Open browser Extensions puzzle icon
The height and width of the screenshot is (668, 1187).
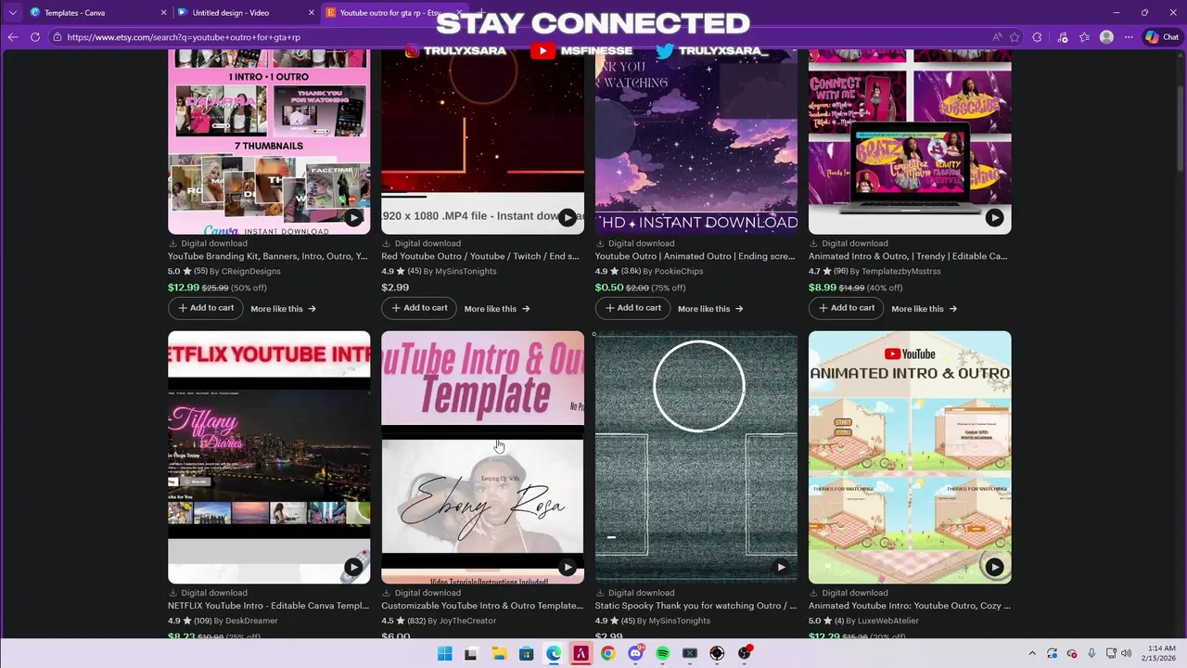(1038, 37)
